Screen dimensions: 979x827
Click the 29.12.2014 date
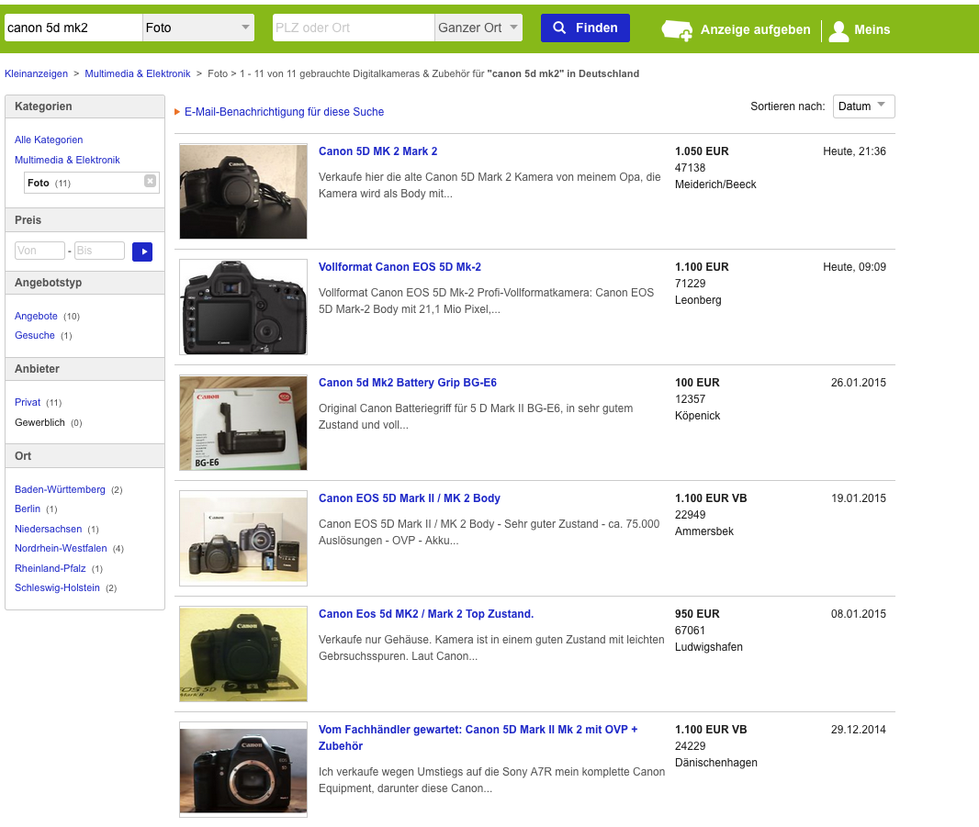coord(859,729)
